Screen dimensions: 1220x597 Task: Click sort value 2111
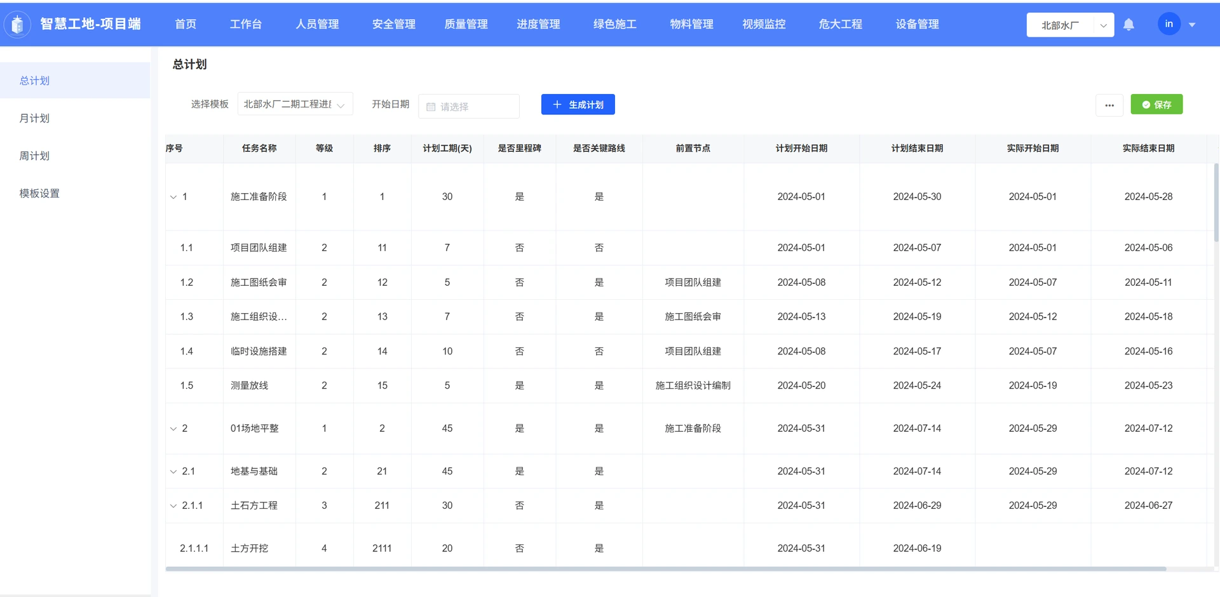tap(382, 548)
